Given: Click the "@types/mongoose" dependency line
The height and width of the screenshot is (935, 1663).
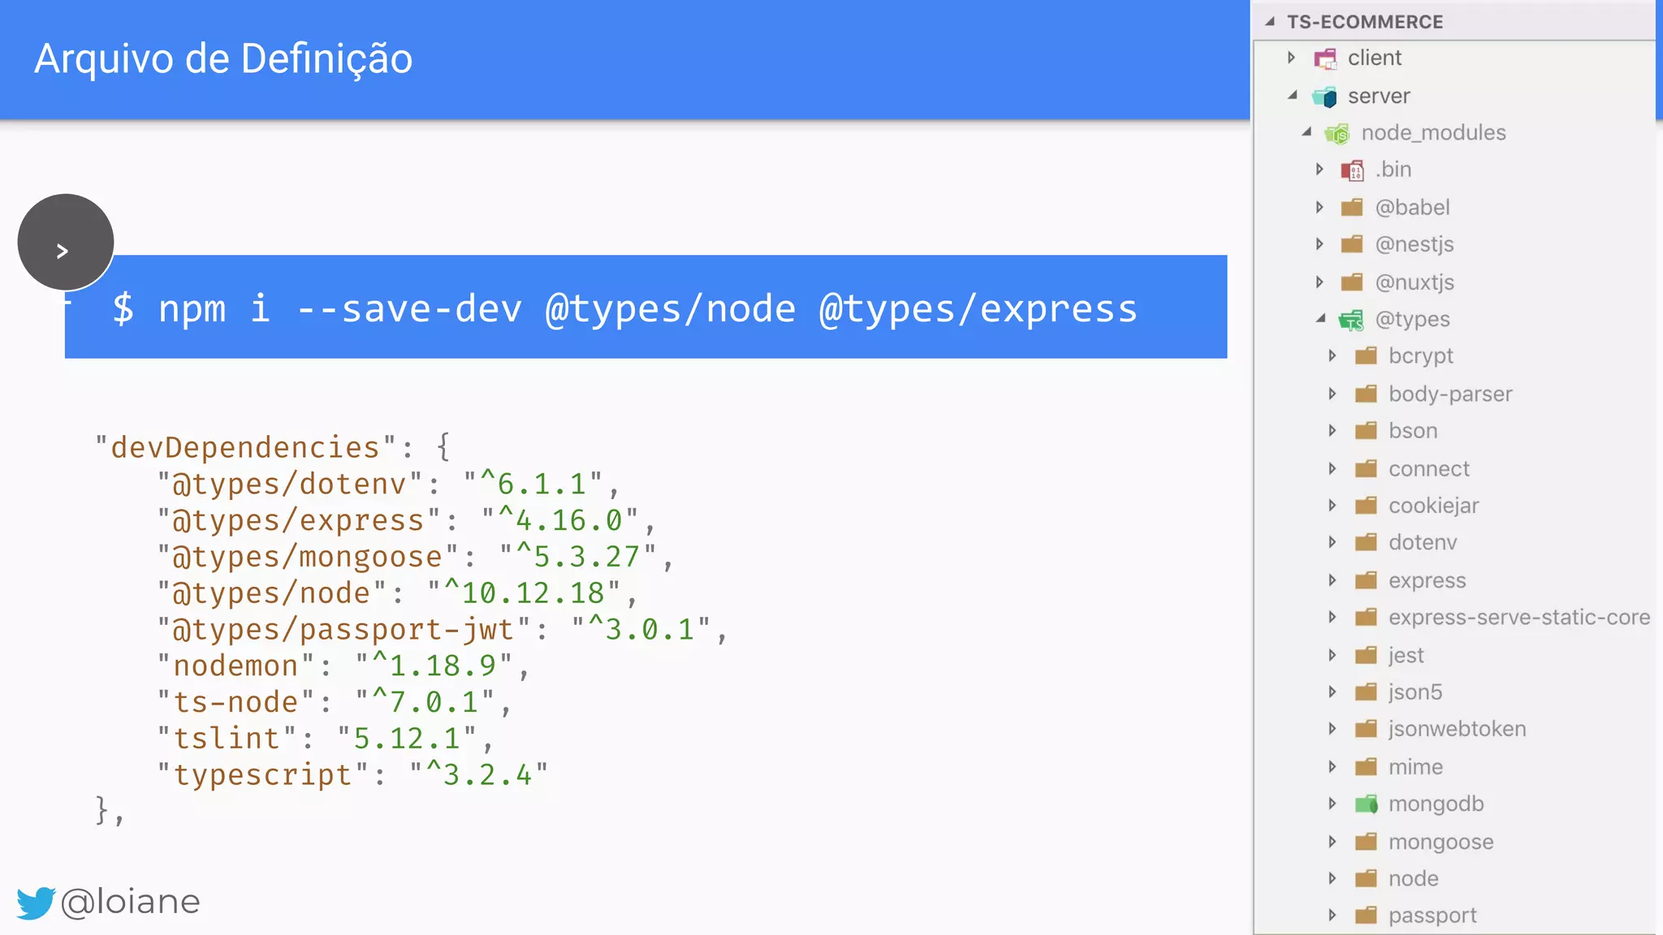Looking at the screenshot, I should 415,557.
